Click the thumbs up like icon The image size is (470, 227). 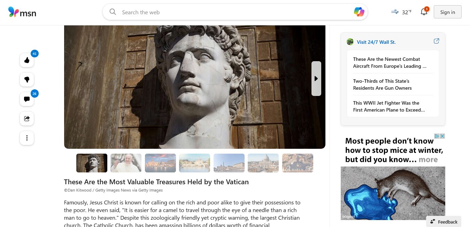(27, 60)
